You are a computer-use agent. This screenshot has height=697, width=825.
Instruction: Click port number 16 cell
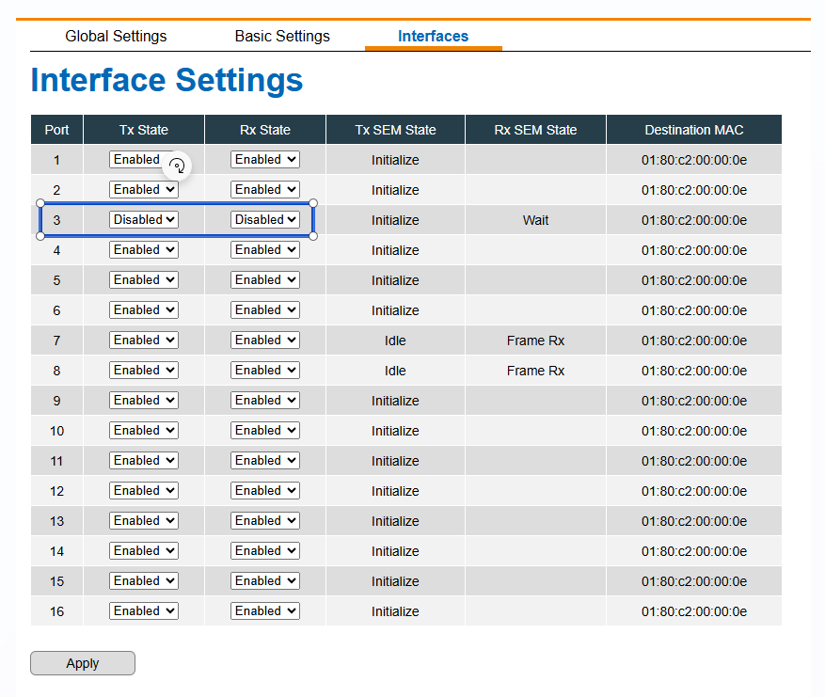56,611
